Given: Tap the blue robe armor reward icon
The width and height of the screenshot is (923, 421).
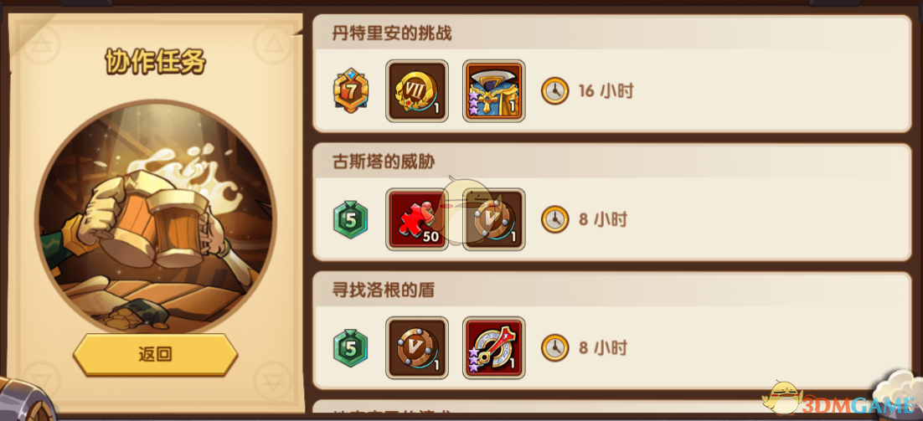Looking at the screenshot, I should pyautogui.click(x=494, y=90).
